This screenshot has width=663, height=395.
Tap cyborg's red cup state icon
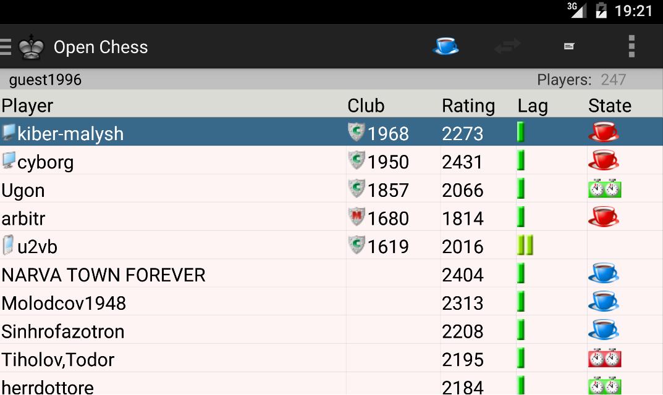tap(604, 161)
